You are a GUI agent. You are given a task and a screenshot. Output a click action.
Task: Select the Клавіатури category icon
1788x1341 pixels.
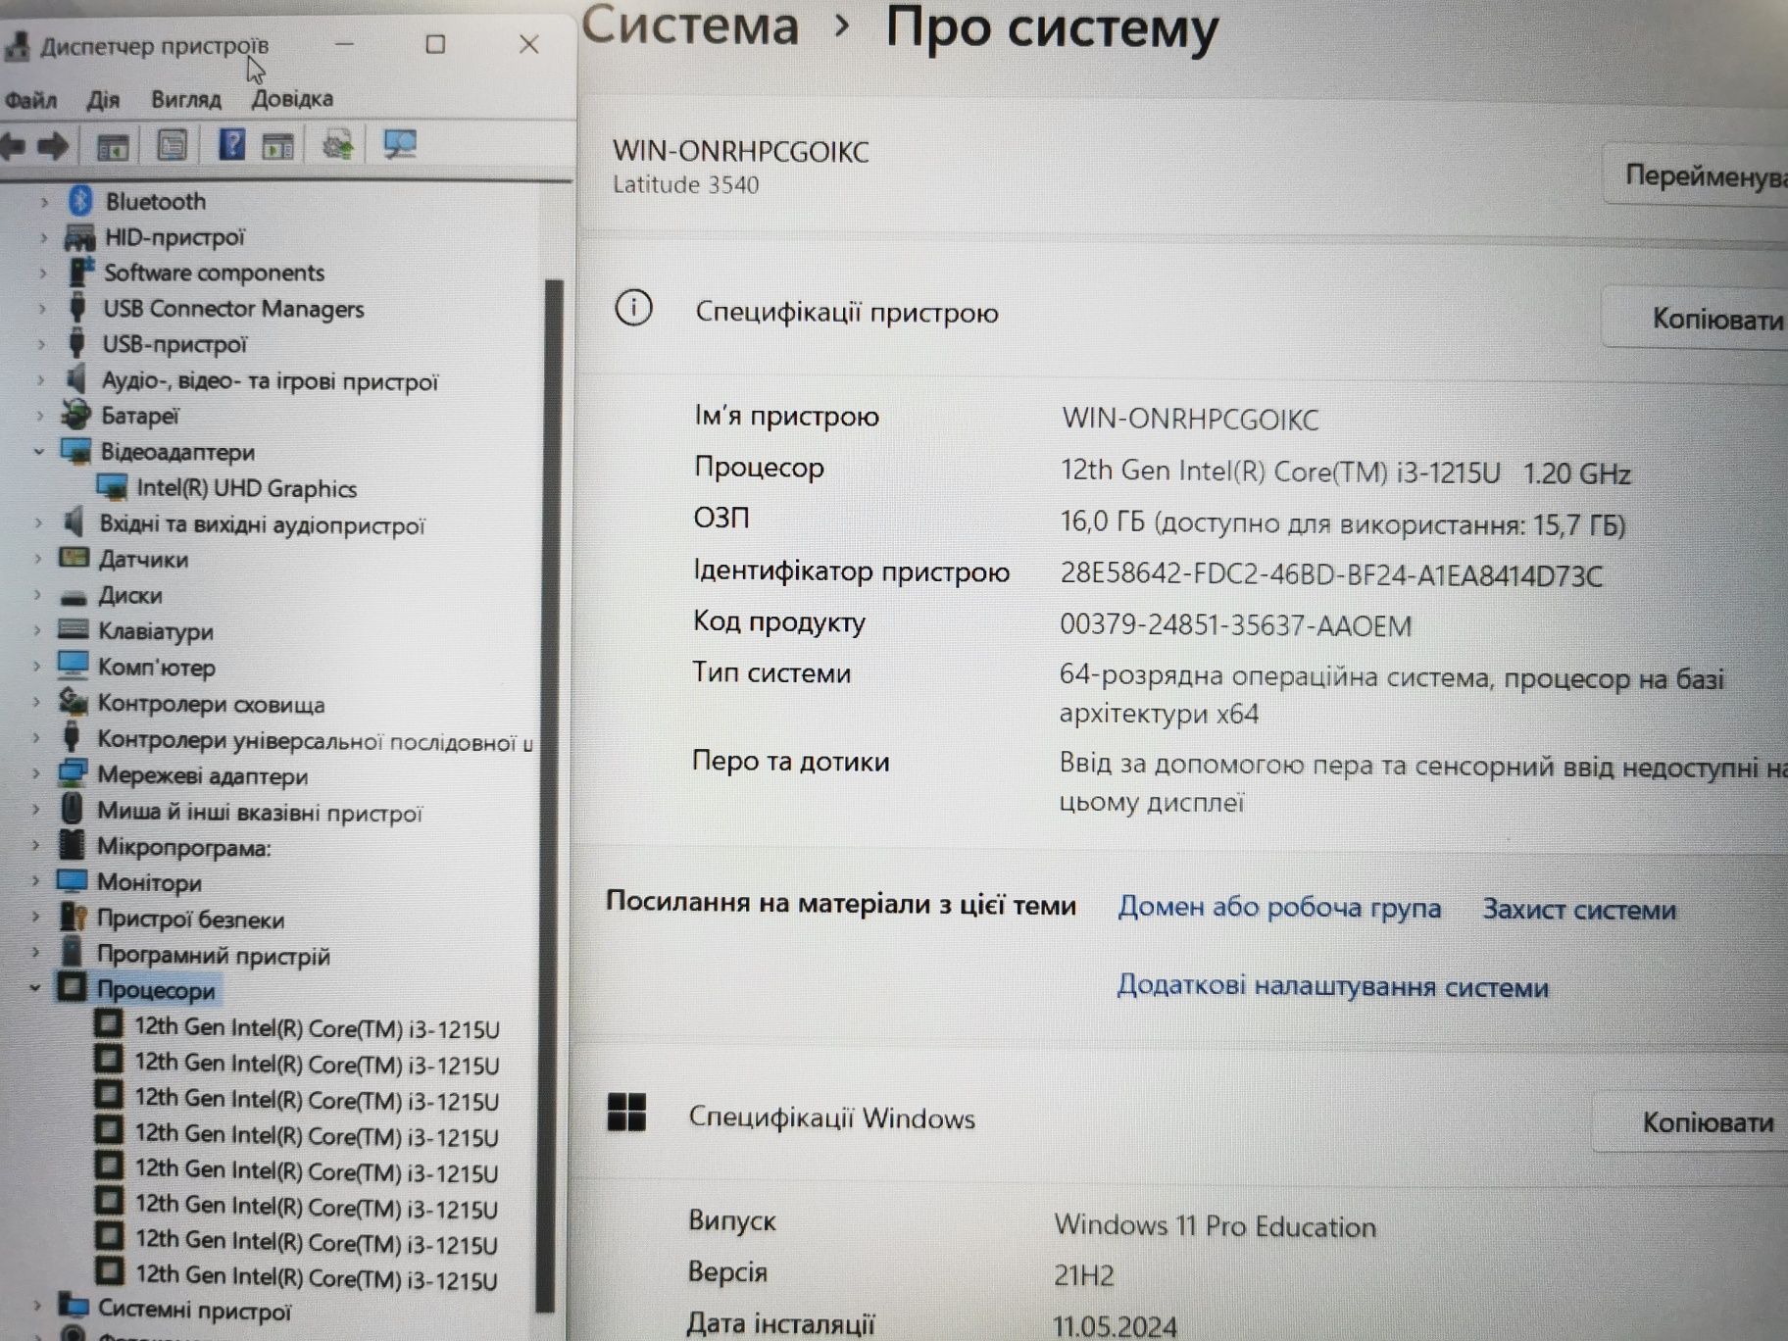click(x=74, y=630)
